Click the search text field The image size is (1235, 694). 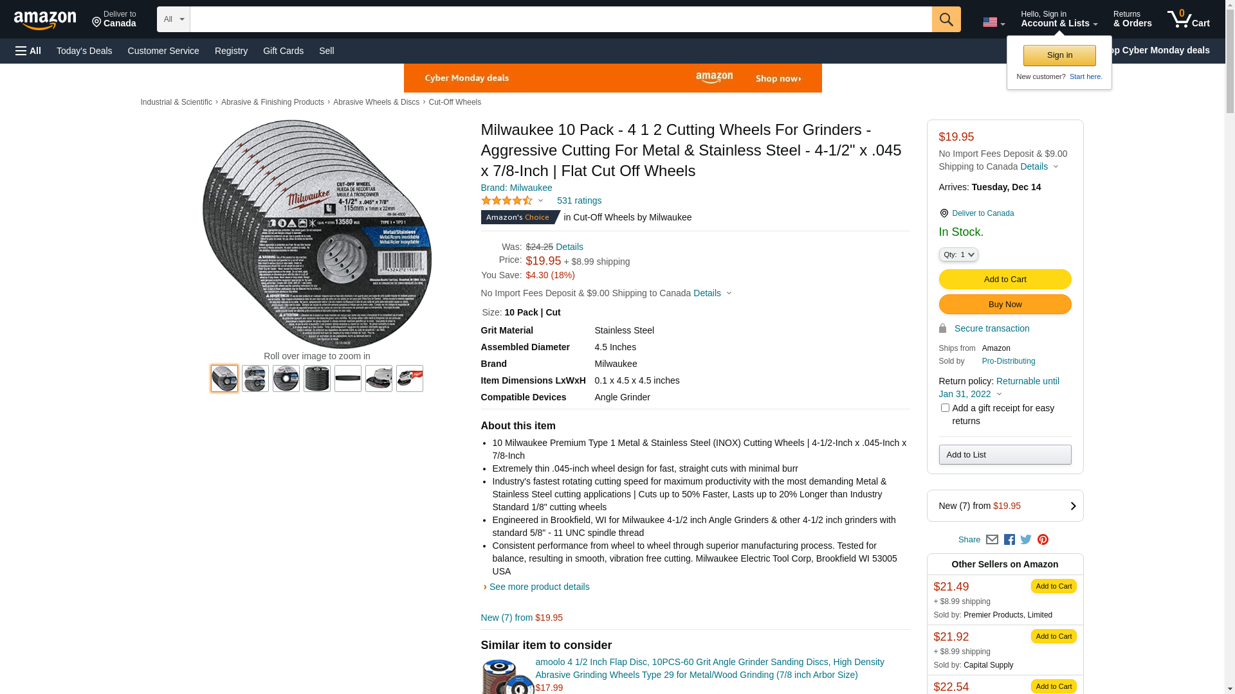(x=561, y=19)
